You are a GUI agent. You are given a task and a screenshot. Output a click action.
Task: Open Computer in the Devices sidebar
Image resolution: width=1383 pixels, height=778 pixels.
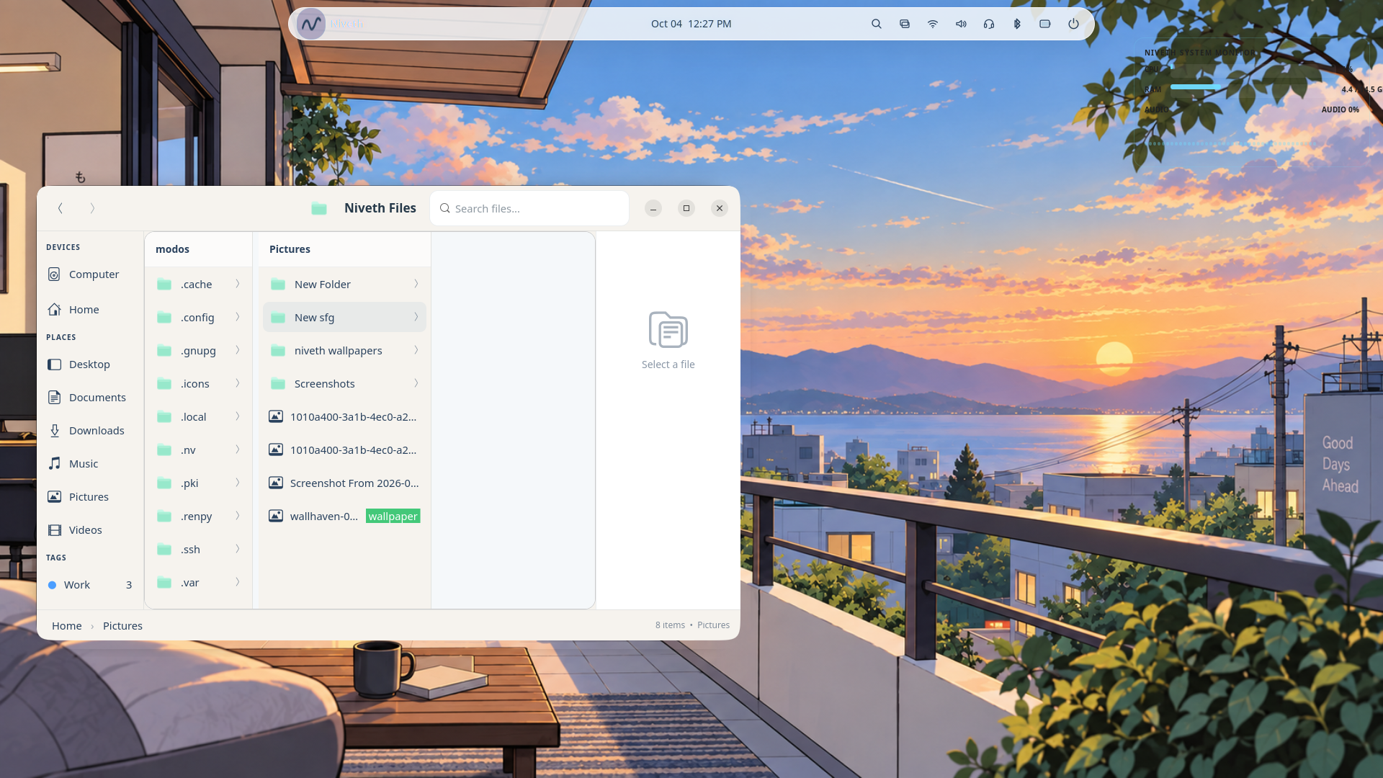90,274
